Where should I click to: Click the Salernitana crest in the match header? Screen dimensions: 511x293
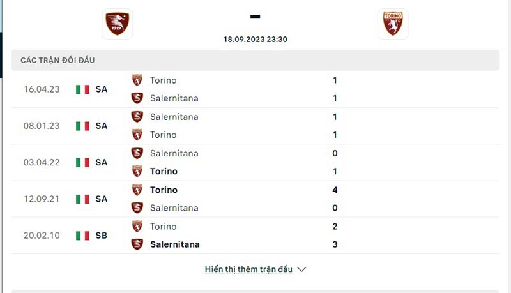[117, 24]
